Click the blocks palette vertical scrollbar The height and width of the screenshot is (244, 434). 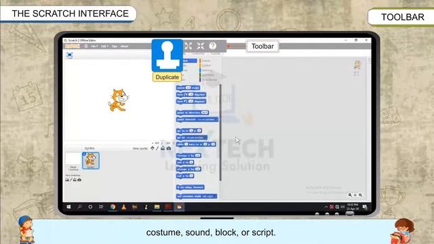(x=220, y=133)
